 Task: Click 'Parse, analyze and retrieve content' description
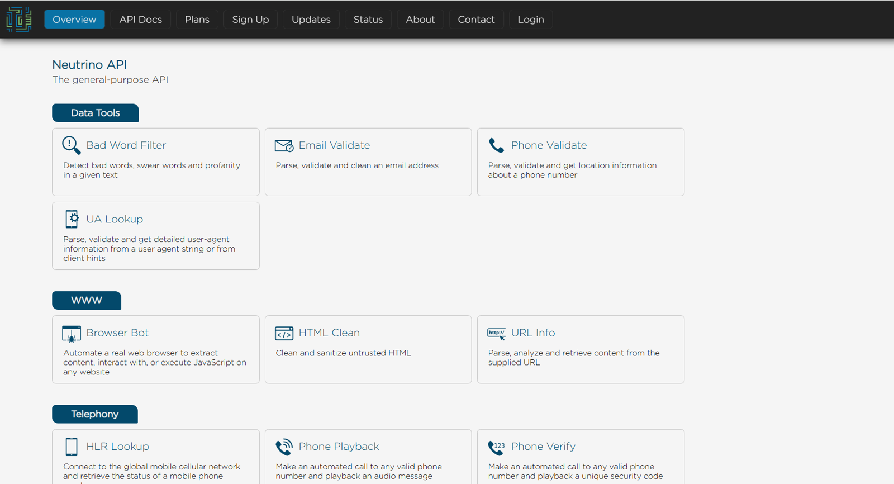pyautogui.click(x=574, y=358)
